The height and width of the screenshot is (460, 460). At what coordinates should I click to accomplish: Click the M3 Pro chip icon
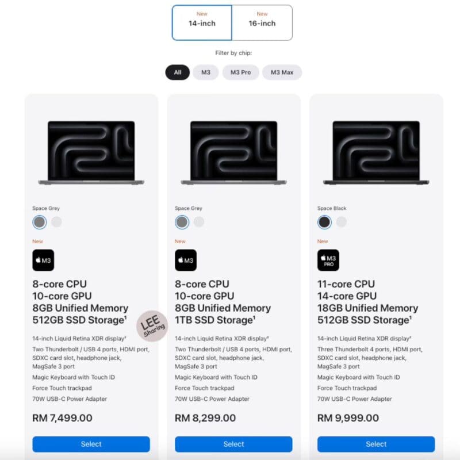pos(328,260)
